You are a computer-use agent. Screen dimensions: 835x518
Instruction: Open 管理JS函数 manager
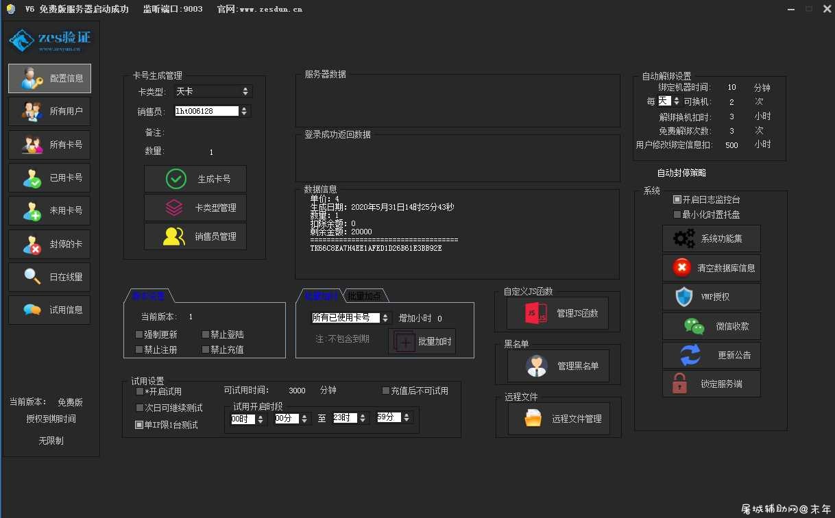[557, 313]
